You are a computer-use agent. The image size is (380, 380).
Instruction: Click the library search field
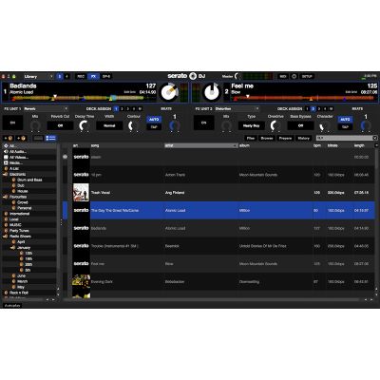coord(346,138)
